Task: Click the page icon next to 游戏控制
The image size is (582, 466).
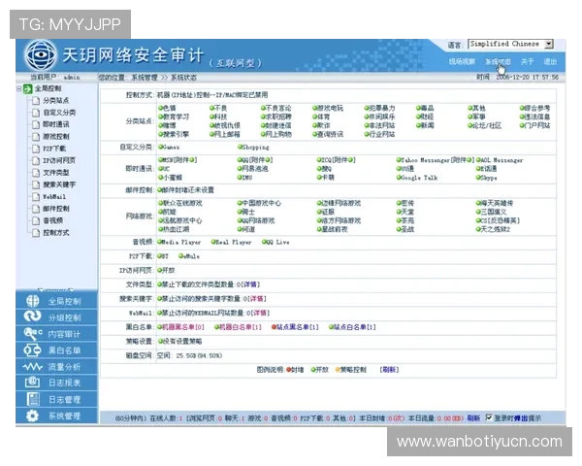Action: (36, 137)
